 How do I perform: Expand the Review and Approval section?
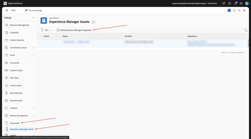pos(33,116)
